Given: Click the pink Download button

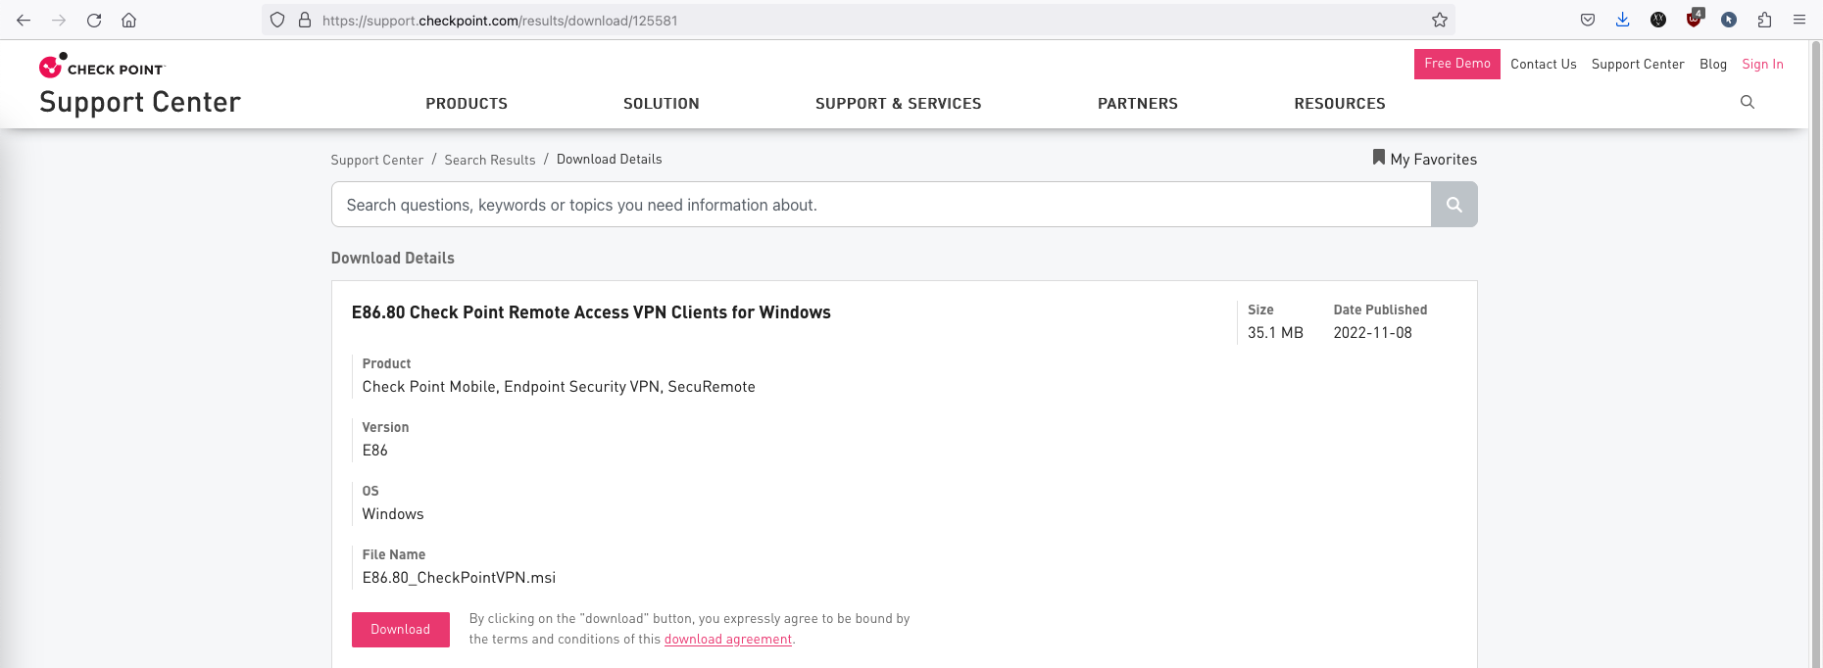Looking at the screenshot, I should [400, 630].
